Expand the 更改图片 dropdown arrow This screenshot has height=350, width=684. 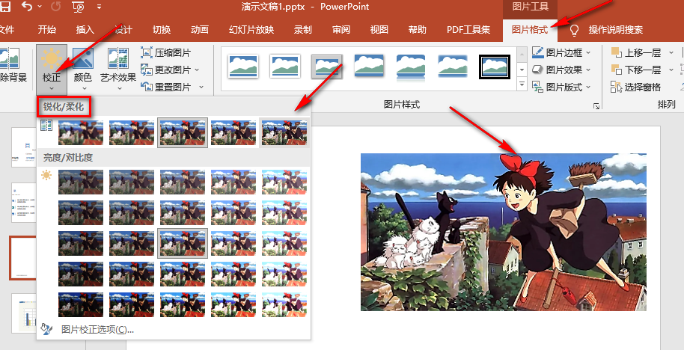coord(197,70)
